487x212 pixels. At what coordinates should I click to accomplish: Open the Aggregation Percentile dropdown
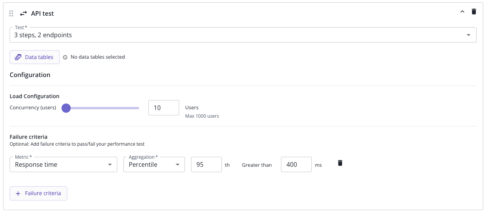point(154,164)
